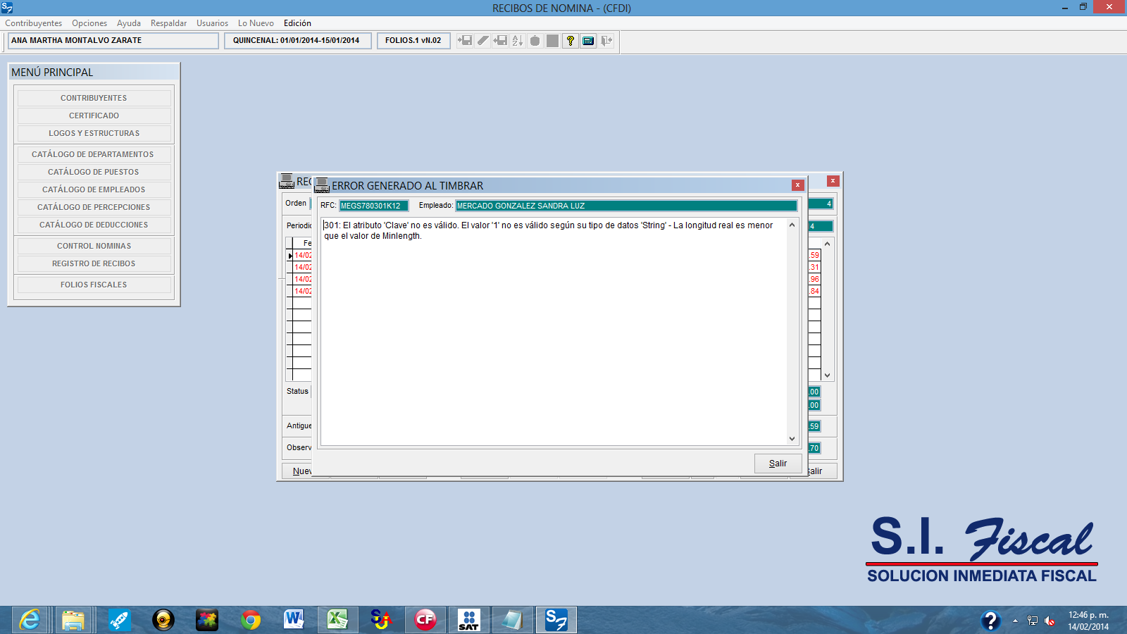
Task: Click the Folios Fiscales menu button
Action: point(94,285)
